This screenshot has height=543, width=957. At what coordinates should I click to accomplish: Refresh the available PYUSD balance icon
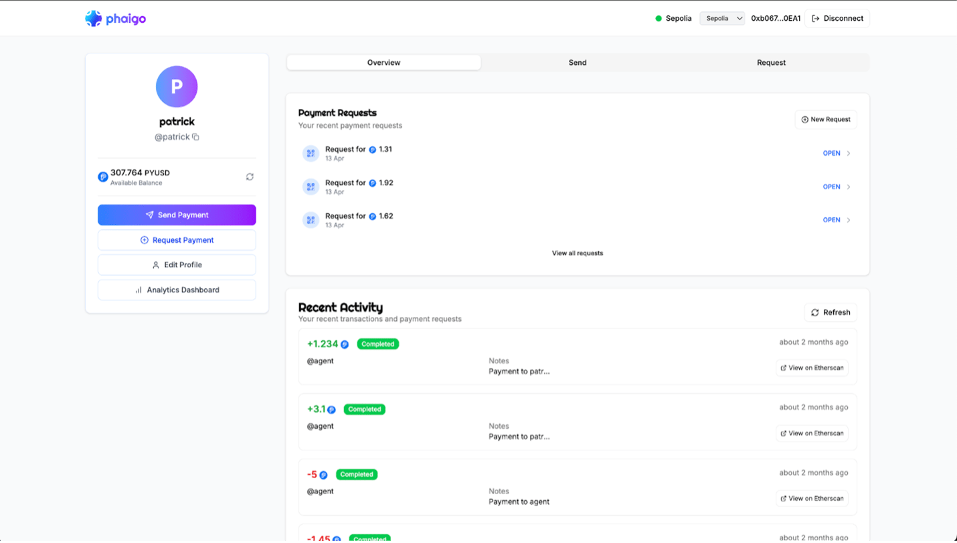(250, 177)
